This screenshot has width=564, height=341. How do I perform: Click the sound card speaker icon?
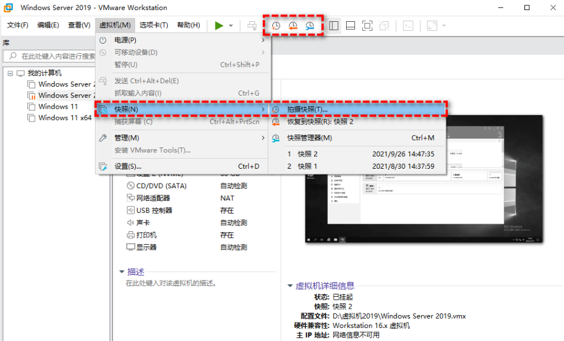(x=131, y=223)
